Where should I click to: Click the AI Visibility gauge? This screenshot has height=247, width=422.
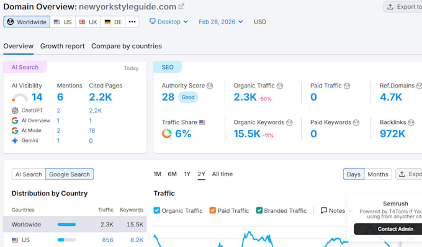[x=20, y=97]
